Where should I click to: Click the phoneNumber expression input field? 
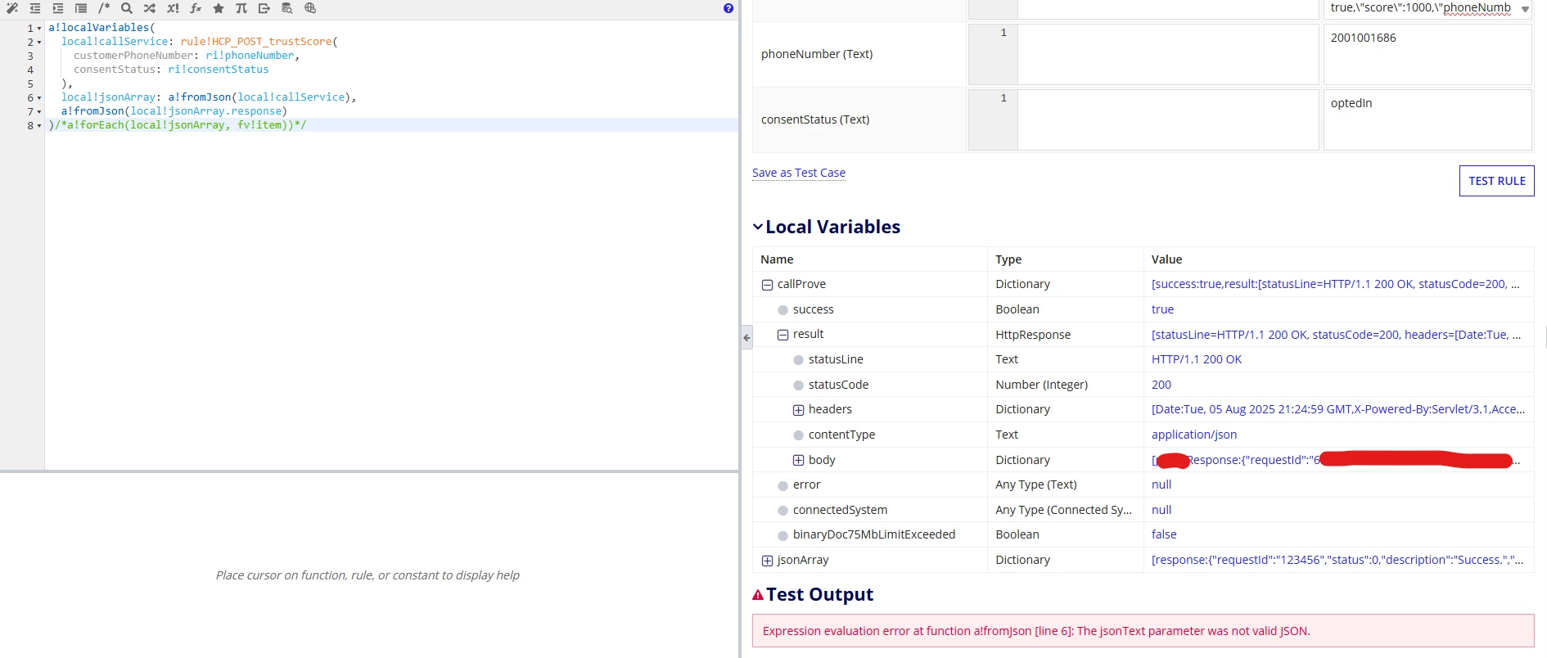tap(1167, 54)
